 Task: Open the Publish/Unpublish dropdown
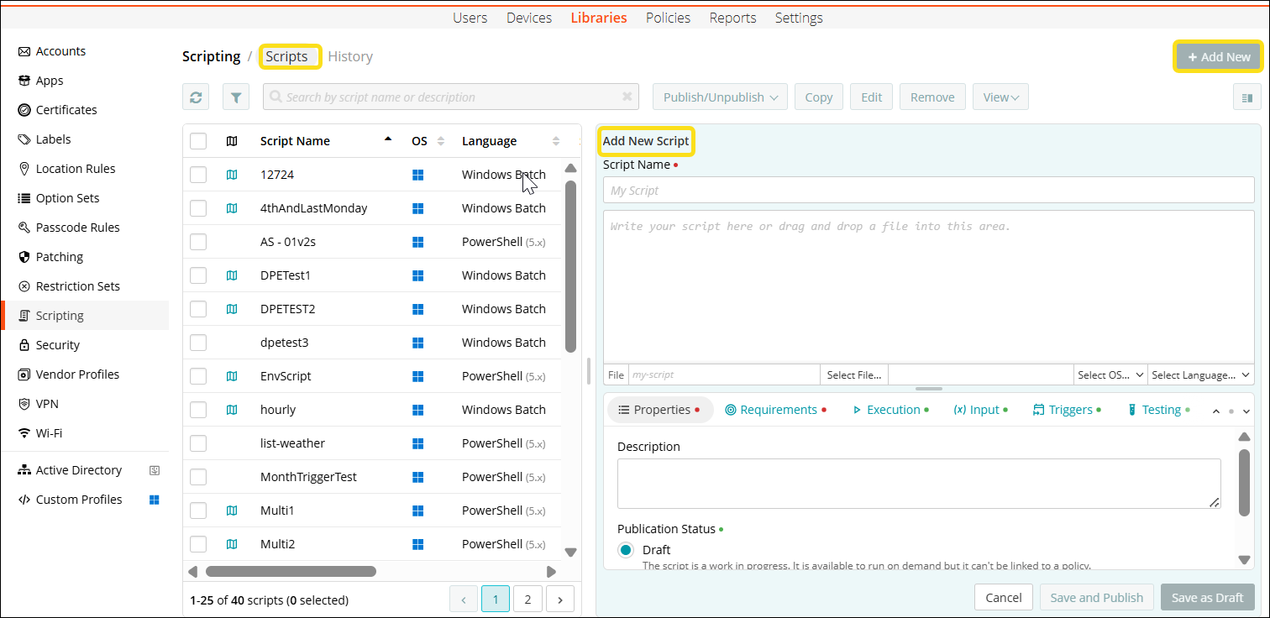720,97
